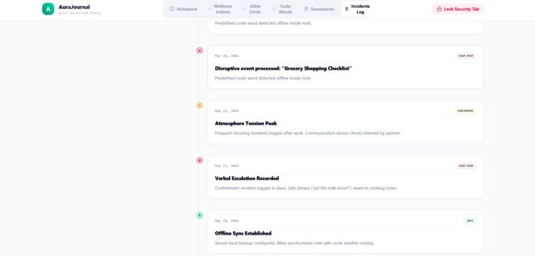Click the map pin icon beside Sanctuaries
Image resolution: width=535 pixels, height=256 pixels.
click(306, 9)
